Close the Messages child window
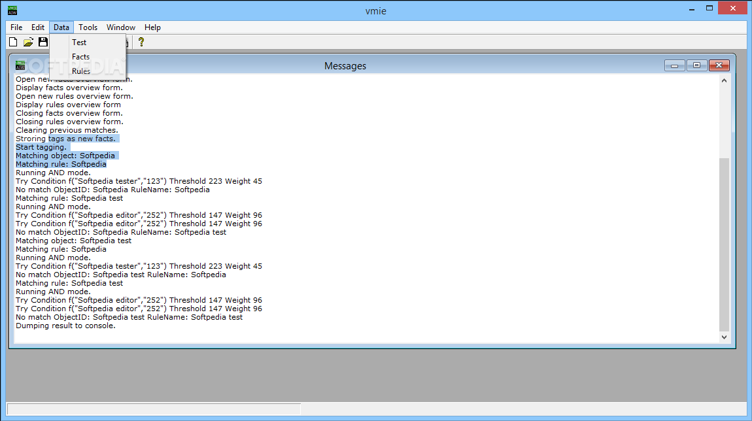Image resolution: width=752 pixels, height=421 pixels. click(x=719, y=65)
